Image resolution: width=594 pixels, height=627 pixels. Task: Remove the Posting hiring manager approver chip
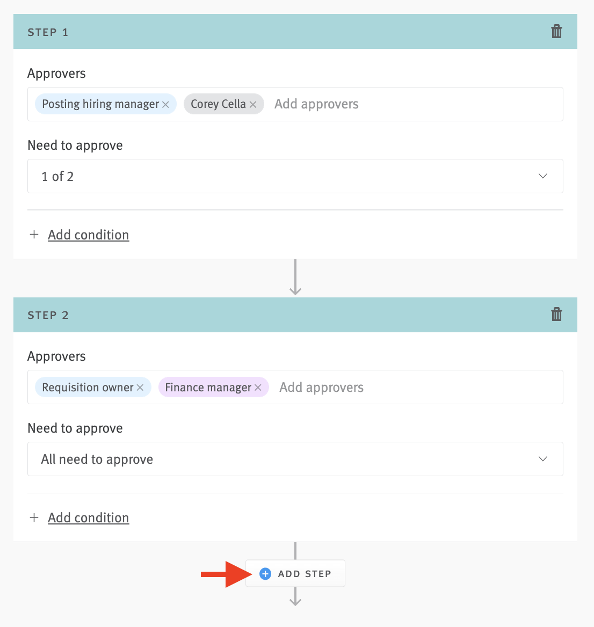click(x=166, y=104)
